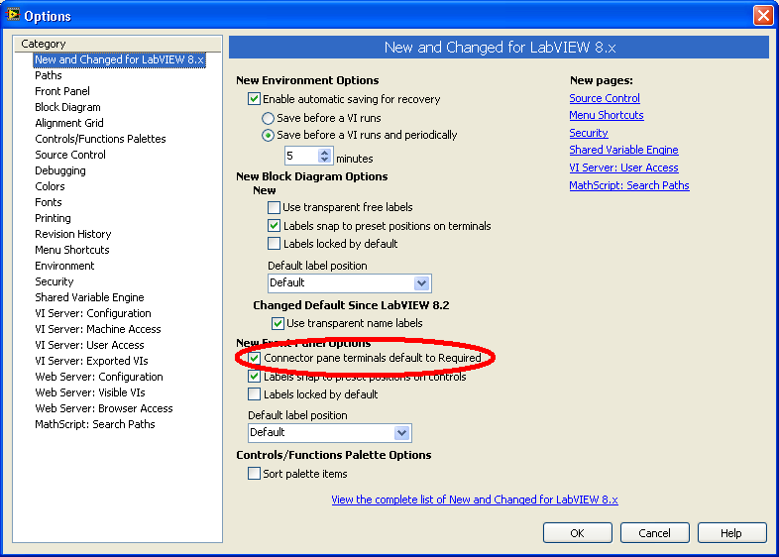Select the Front Panel category

62,91
